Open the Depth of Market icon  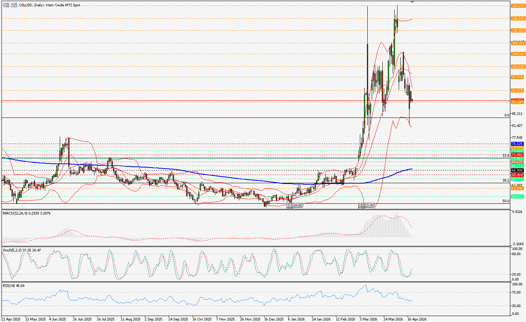click(6, 5)
